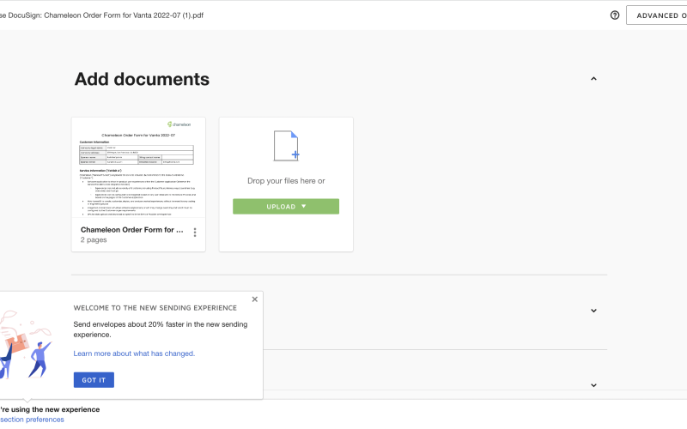The height and width of the screenshot is (429, 687).
Task: Click the section preferences link
Action: (x=32, y=420)
